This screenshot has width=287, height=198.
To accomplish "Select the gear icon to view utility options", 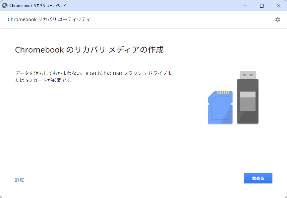I will [277, 20].
